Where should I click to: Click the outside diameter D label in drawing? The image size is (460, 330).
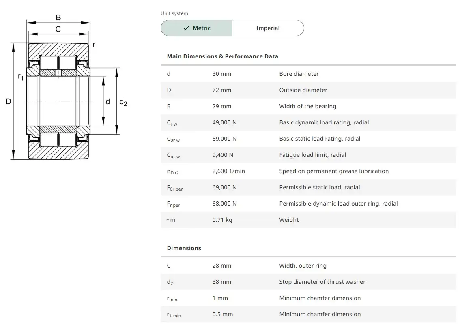coord(8,101)
